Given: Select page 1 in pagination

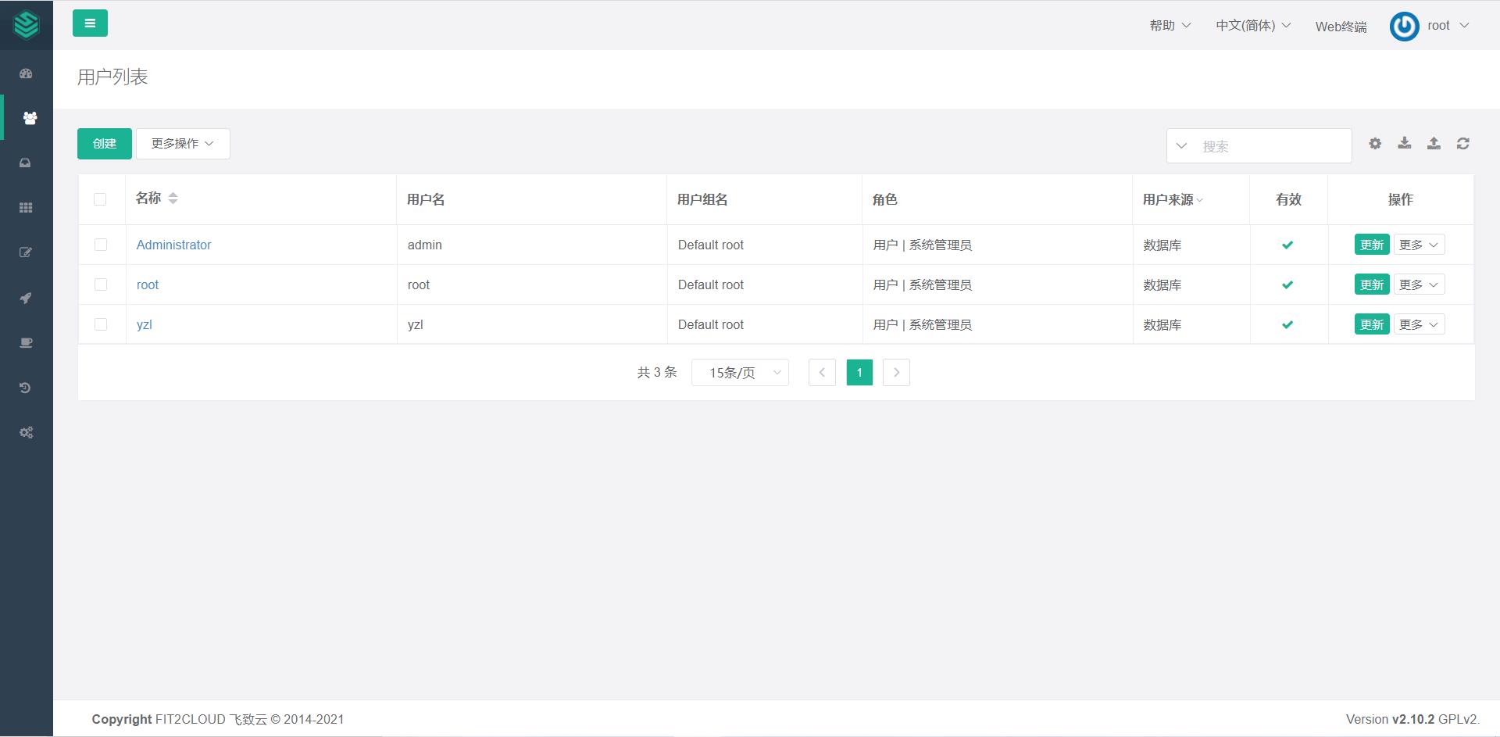Looking at the screenshot, I should 859,372.
